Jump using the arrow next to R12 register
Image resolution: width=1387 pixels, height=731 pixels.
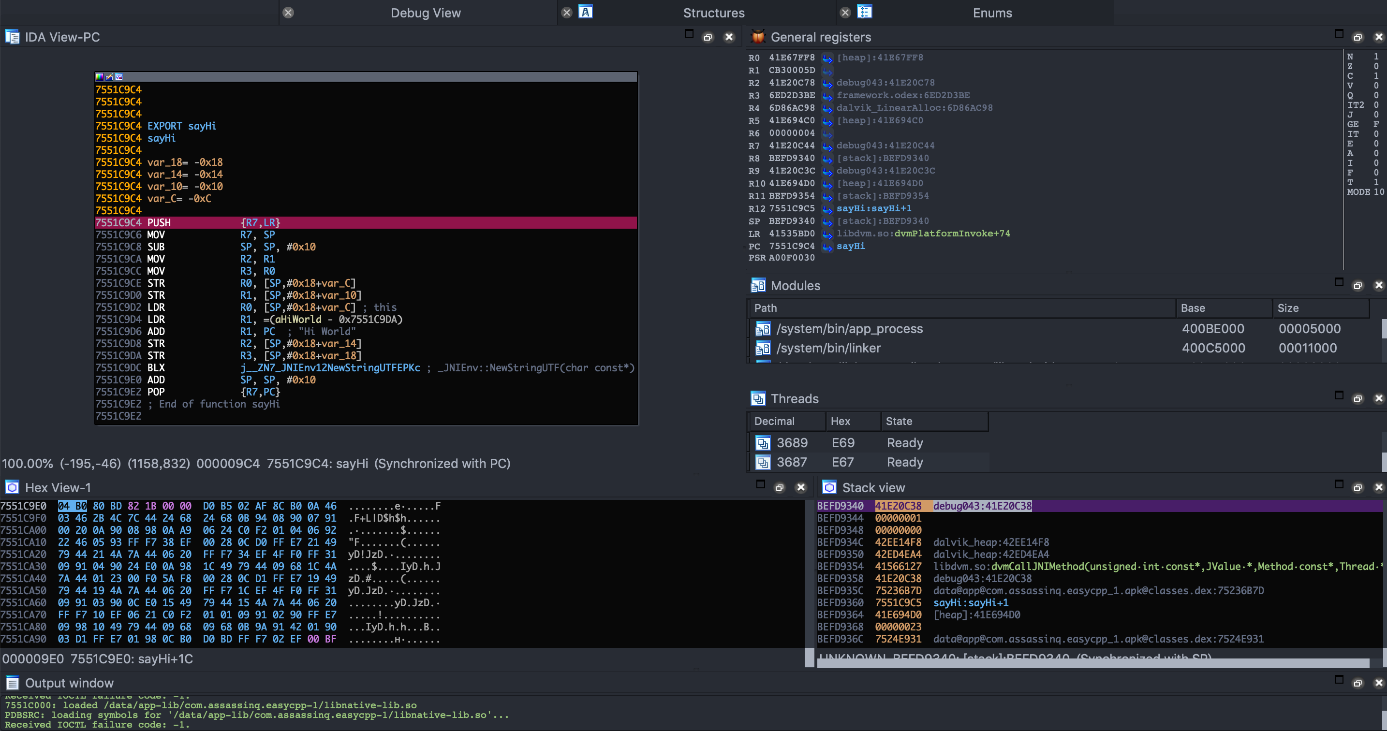(x=827, y=209)
